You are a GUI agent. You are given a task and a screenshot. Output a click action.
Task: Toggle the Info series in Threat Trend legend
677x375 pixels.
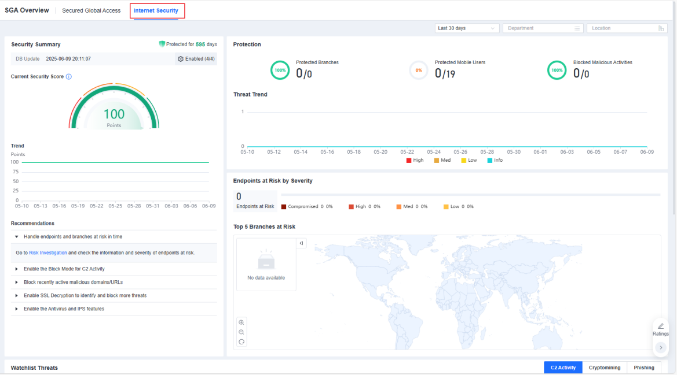point(495,160)
